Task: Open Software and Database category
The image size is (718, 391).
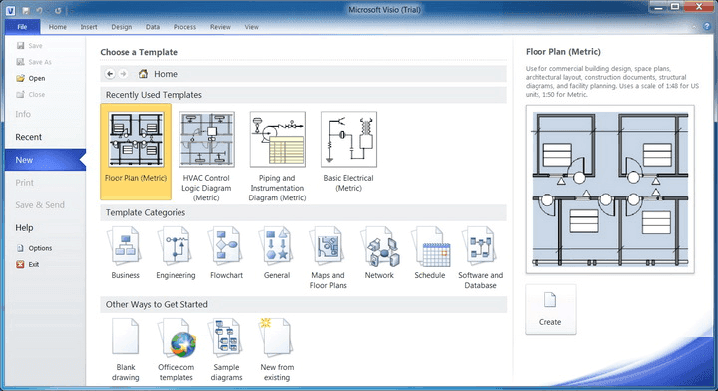Action: click(x=480, y=258)
